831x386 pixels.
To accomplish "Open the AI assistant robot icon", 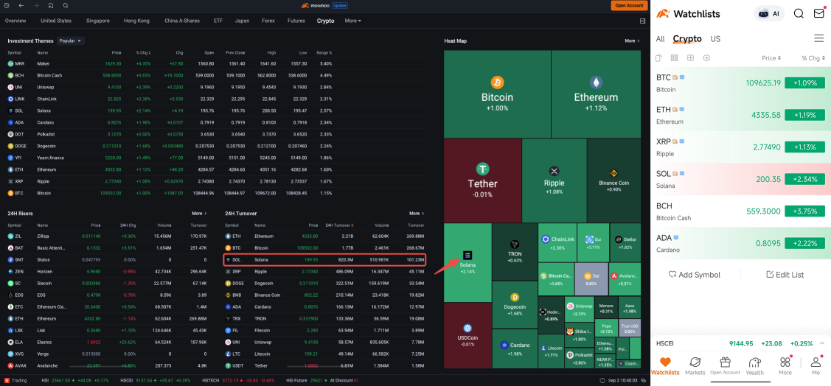I will point(770,13).
